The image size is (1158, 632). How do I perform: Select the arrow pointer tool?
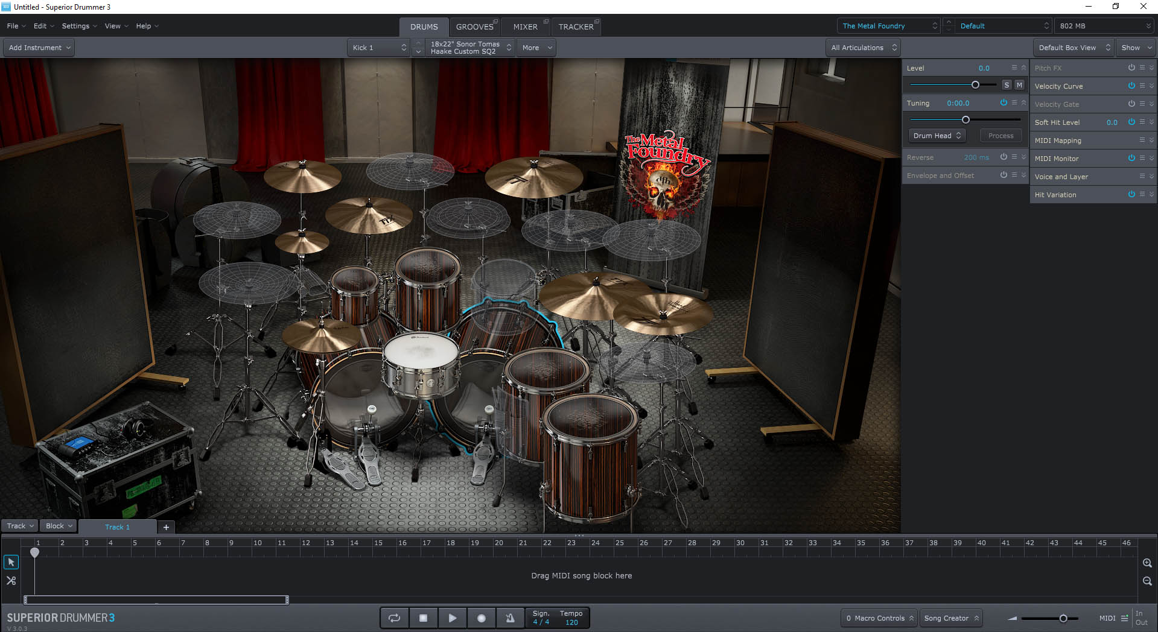pyautogui.click(x=11, y=562)
